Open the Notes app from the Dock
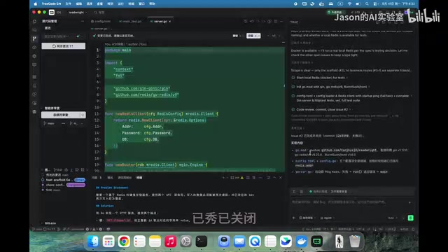The image size is (448, 252). pos(155,241)
